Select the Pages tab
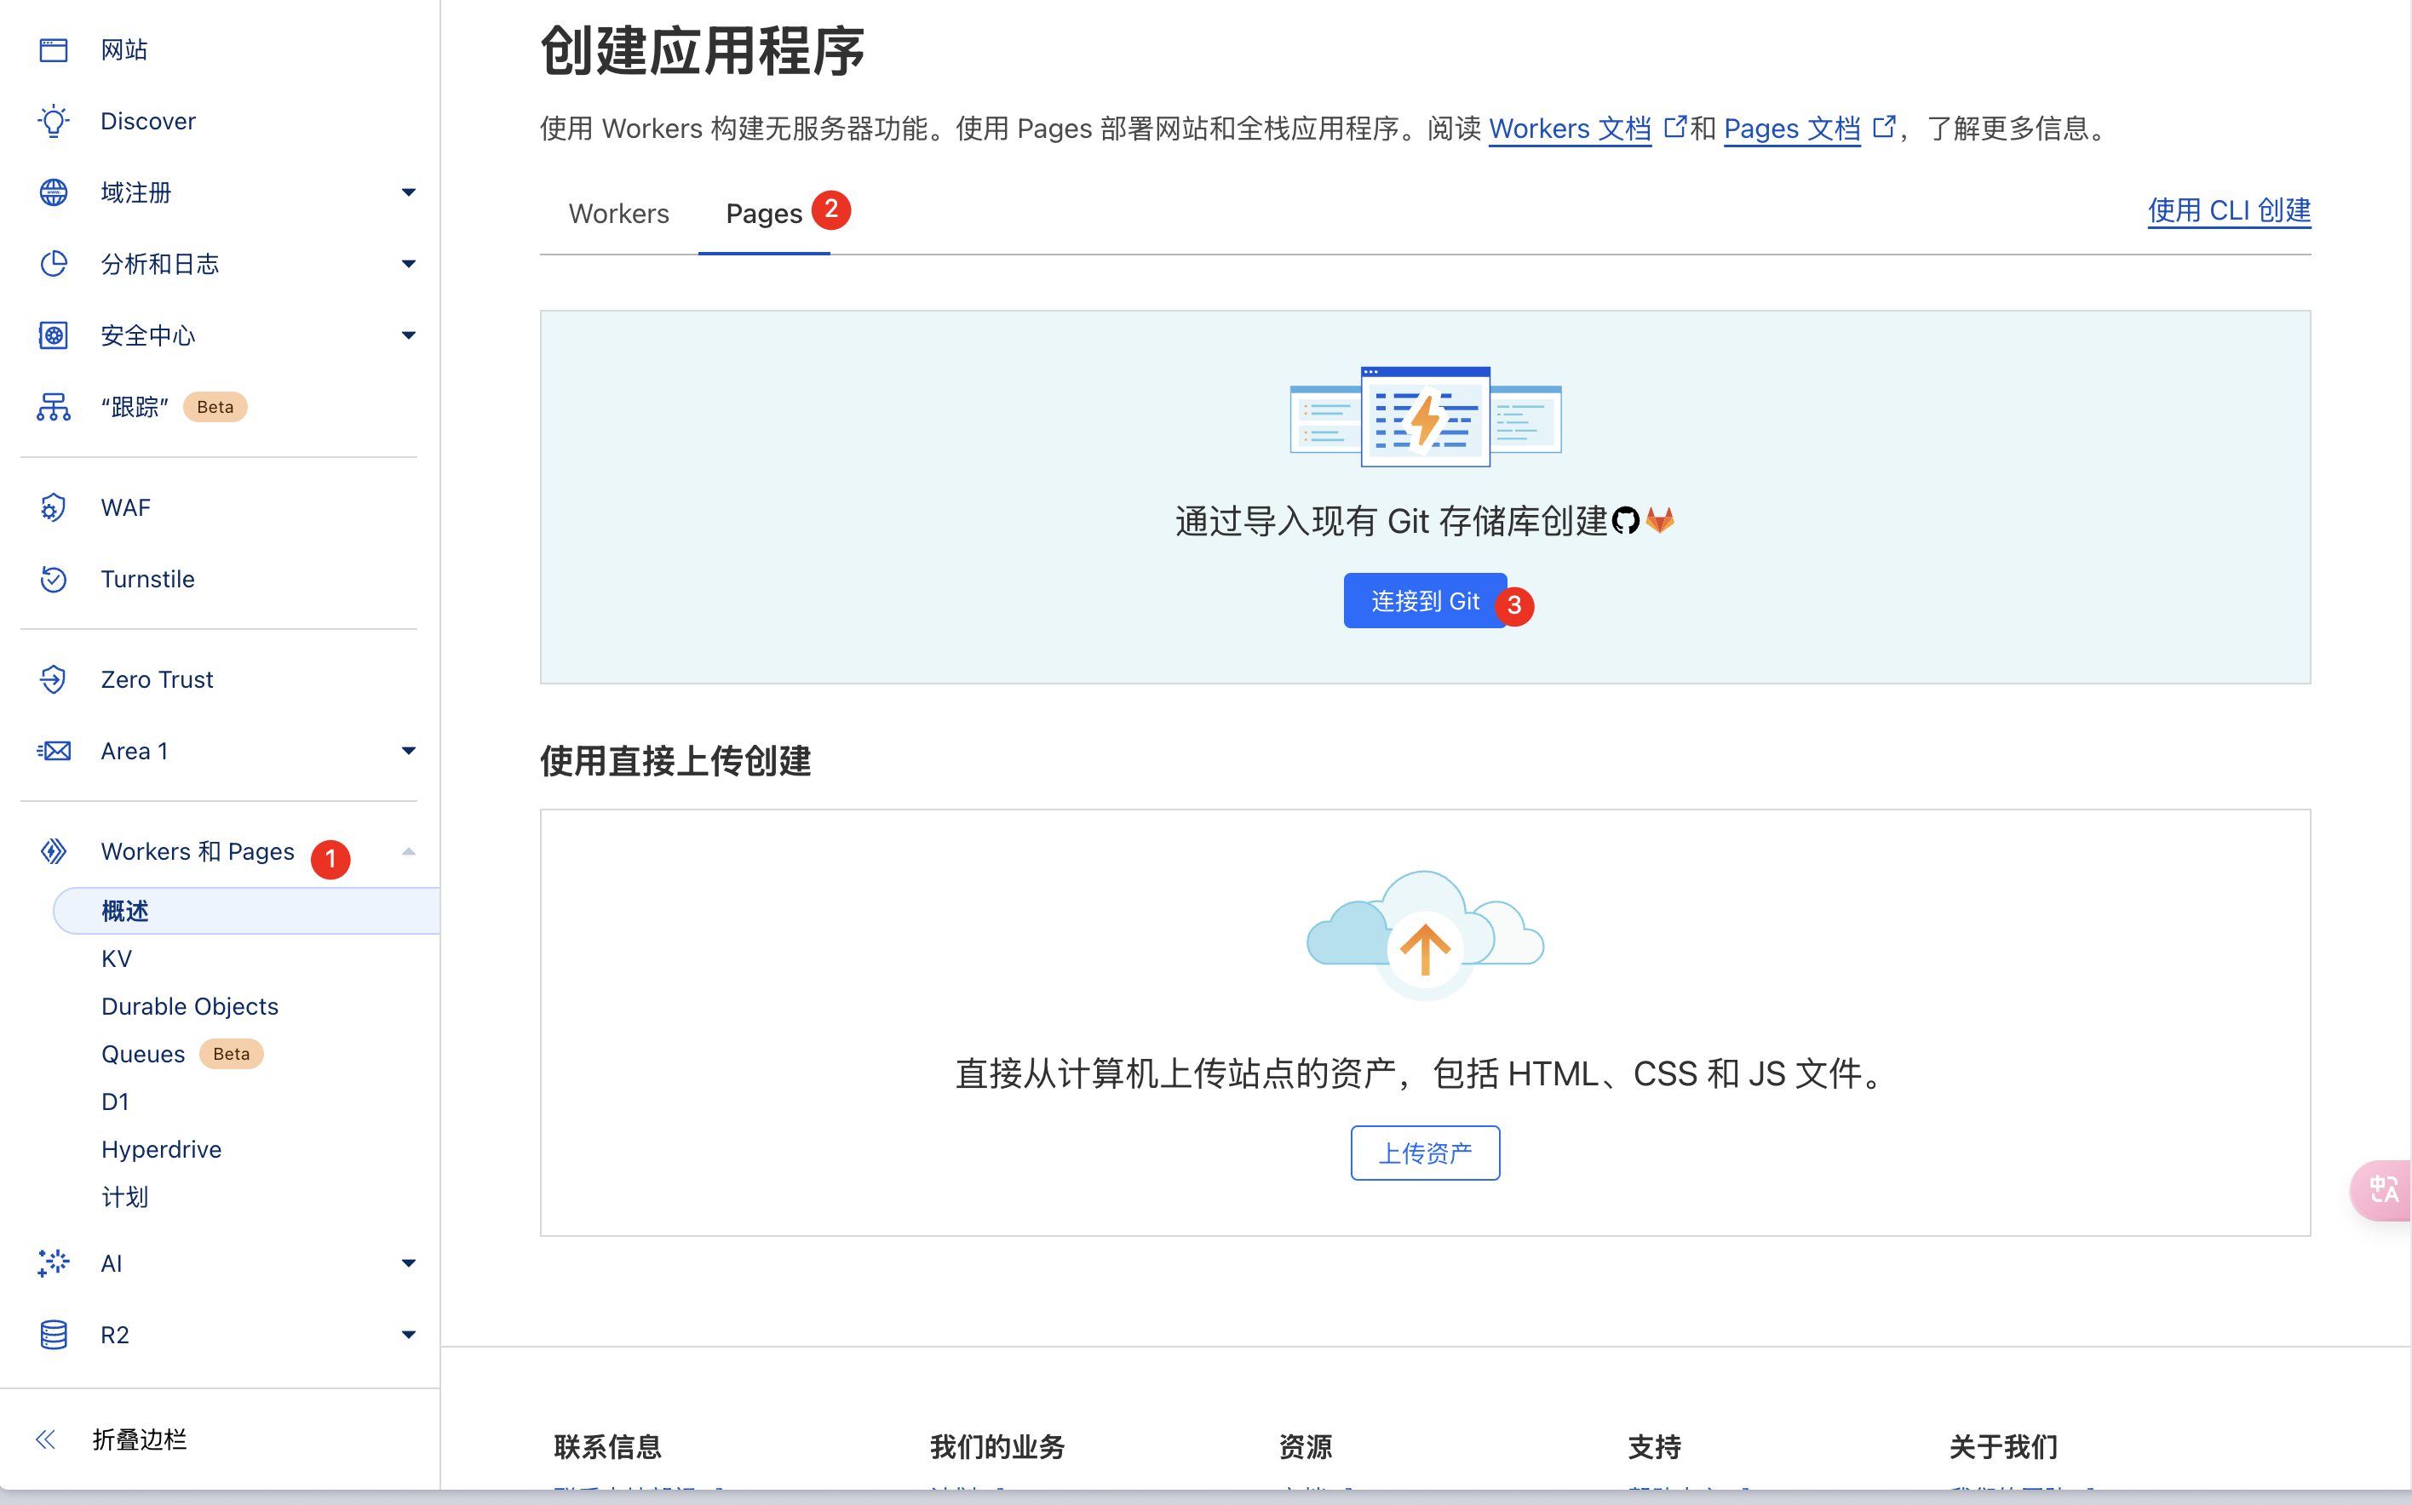This screenshot has height=1505, width=2412. [764, 214]
